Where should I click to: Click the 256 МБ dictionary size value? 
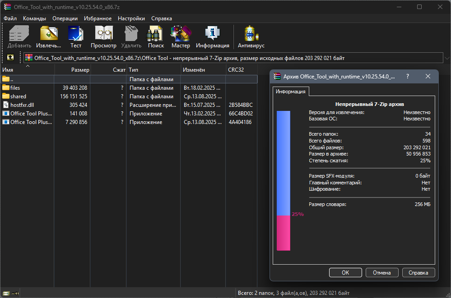[423, 204]
